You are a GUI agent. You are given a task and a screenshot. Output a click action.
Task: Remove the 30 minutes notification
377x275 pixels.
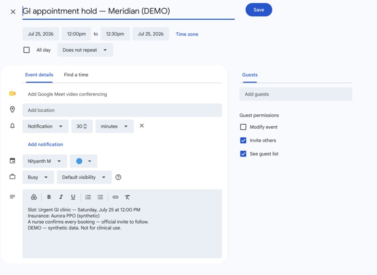[142, 126]
